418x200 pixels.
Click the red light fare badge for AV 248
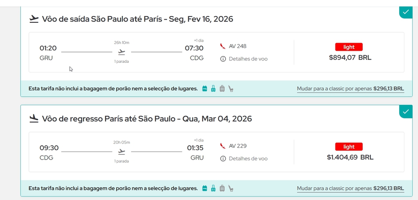coord(349,47)
